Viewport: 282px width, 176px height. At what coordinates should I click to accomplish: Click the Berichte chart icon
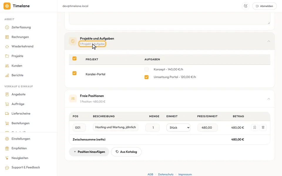point(7,75)
